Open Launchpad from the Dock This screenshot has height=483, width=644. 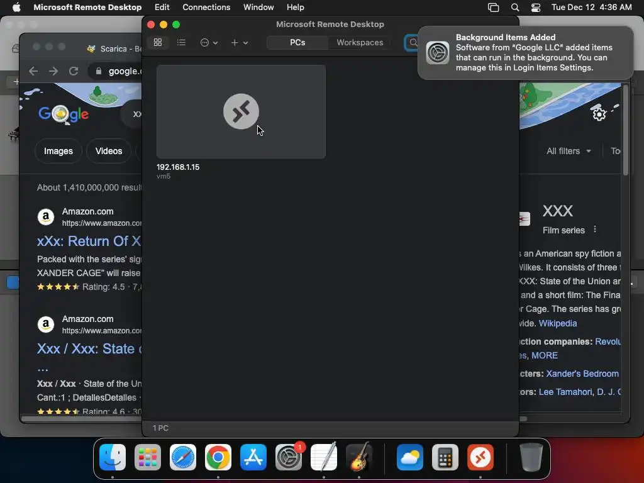(x=148, y=457)
